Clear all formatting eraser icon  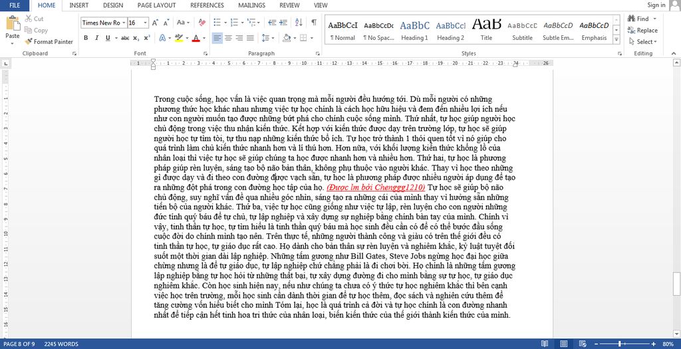pyautogui.click(x=202, y=22)
